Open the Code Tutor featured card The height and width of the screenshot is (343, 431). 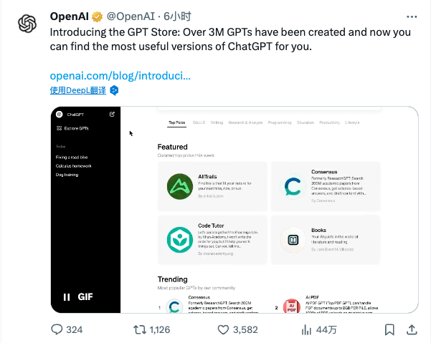point(212,240)
